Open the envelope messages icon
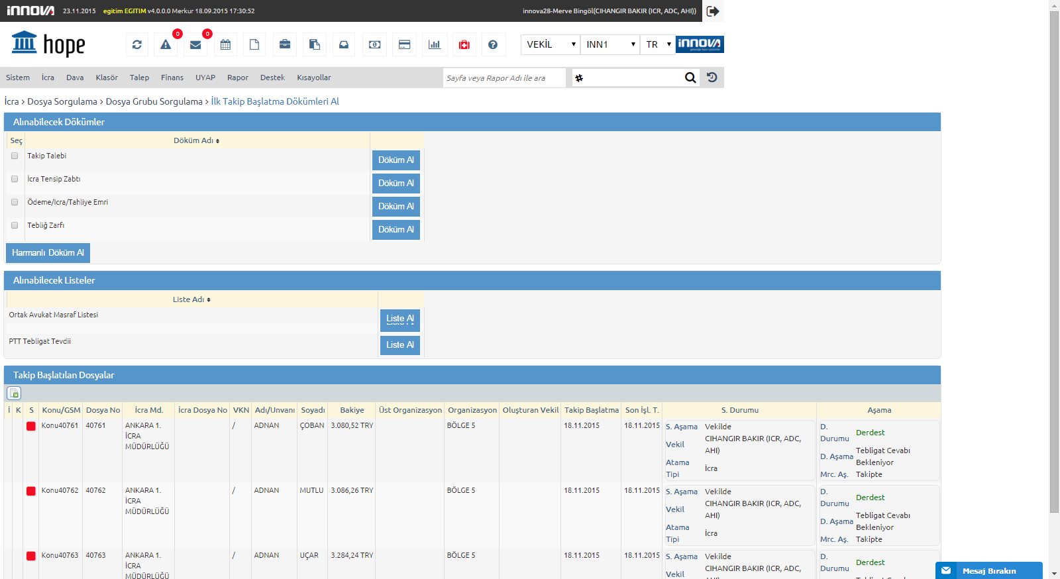The height and width of the screenshot is (579, 1060). pyautogui.click(x=195, y=44)
